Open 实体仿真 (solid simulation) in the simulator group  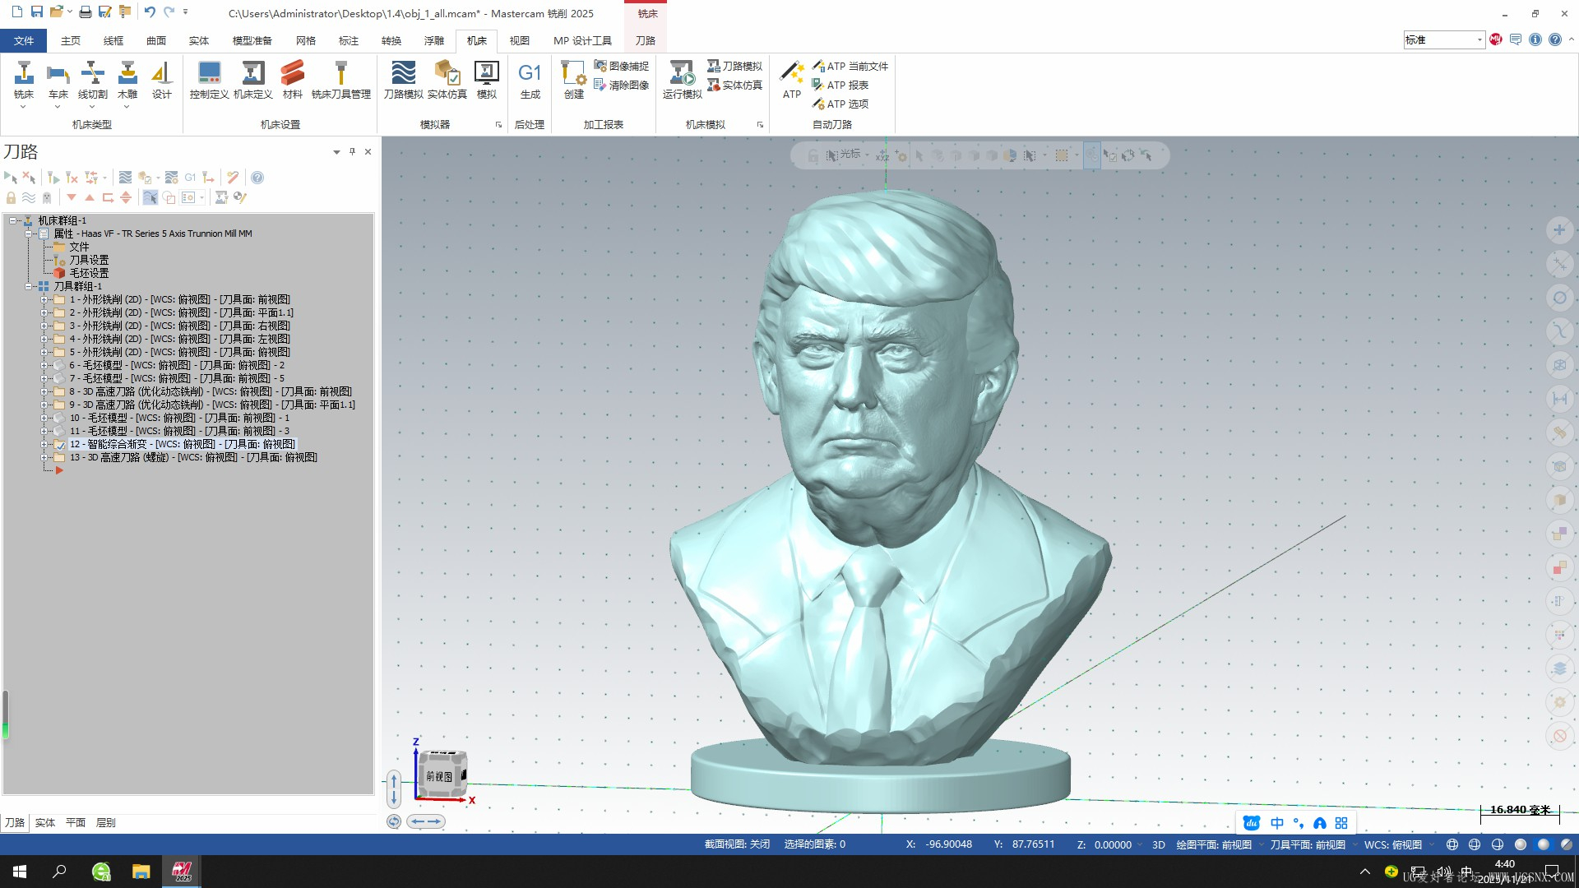447,74
